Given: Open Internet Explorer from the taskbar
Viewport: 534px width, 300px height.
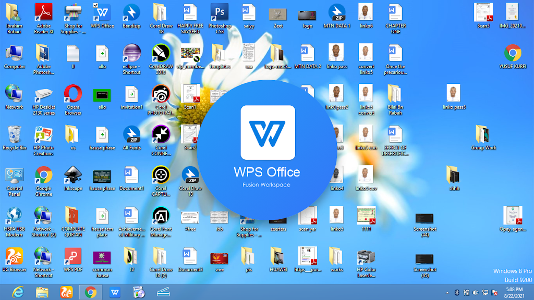Looking at the screenshot, I should coord(18,292).
